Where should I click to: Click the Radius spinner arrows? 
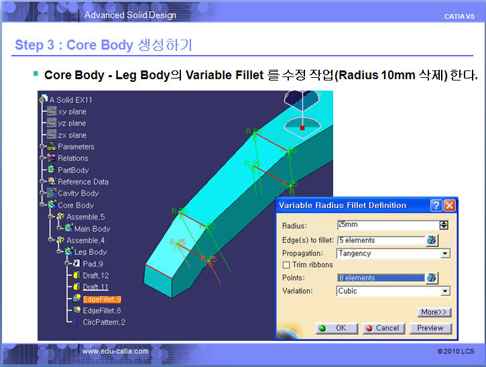pos(444,225)
